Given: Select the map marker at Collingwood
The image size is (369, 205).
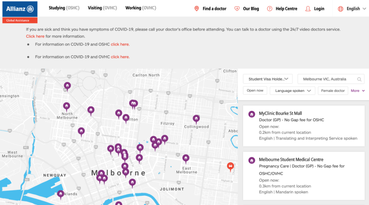Looking at the screenshot, I should pos(196,119).
